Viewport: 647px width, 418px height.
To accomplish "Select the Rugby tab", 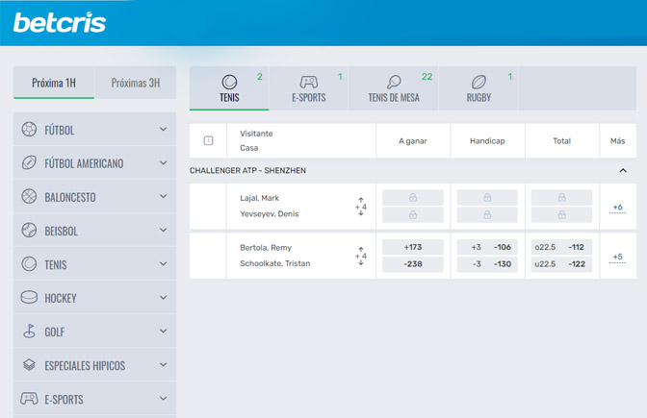I will [x=479, y=88].
